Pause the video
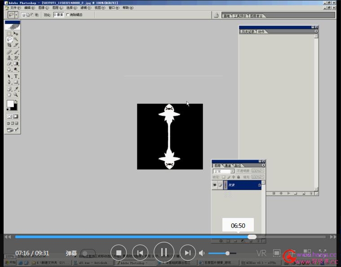 pos(164,252)
